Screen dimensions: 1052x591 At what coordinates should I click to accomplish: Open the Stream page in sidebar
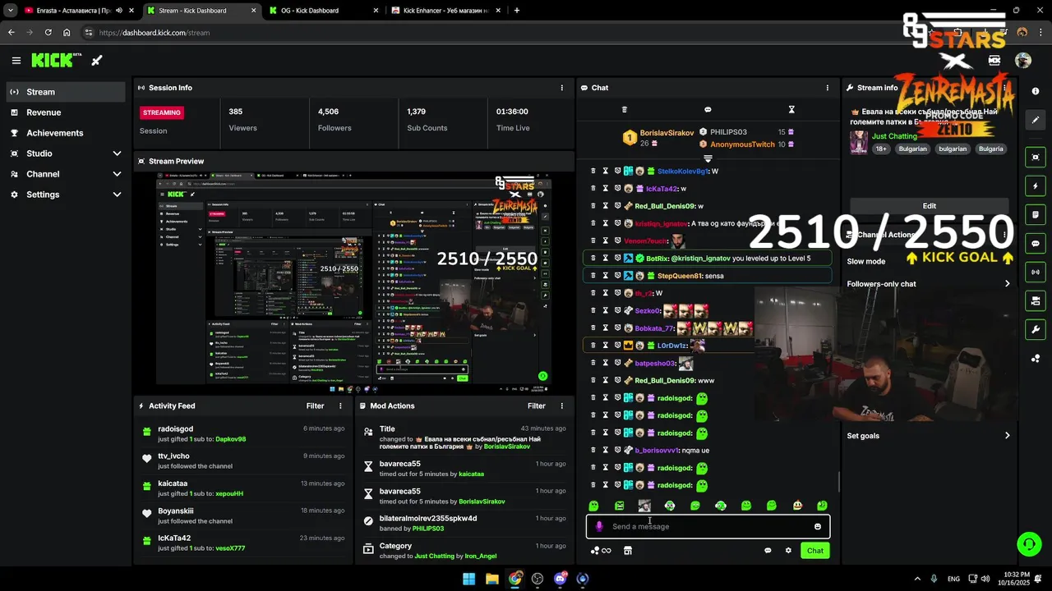pyautogui.click(x=66, y=92)
